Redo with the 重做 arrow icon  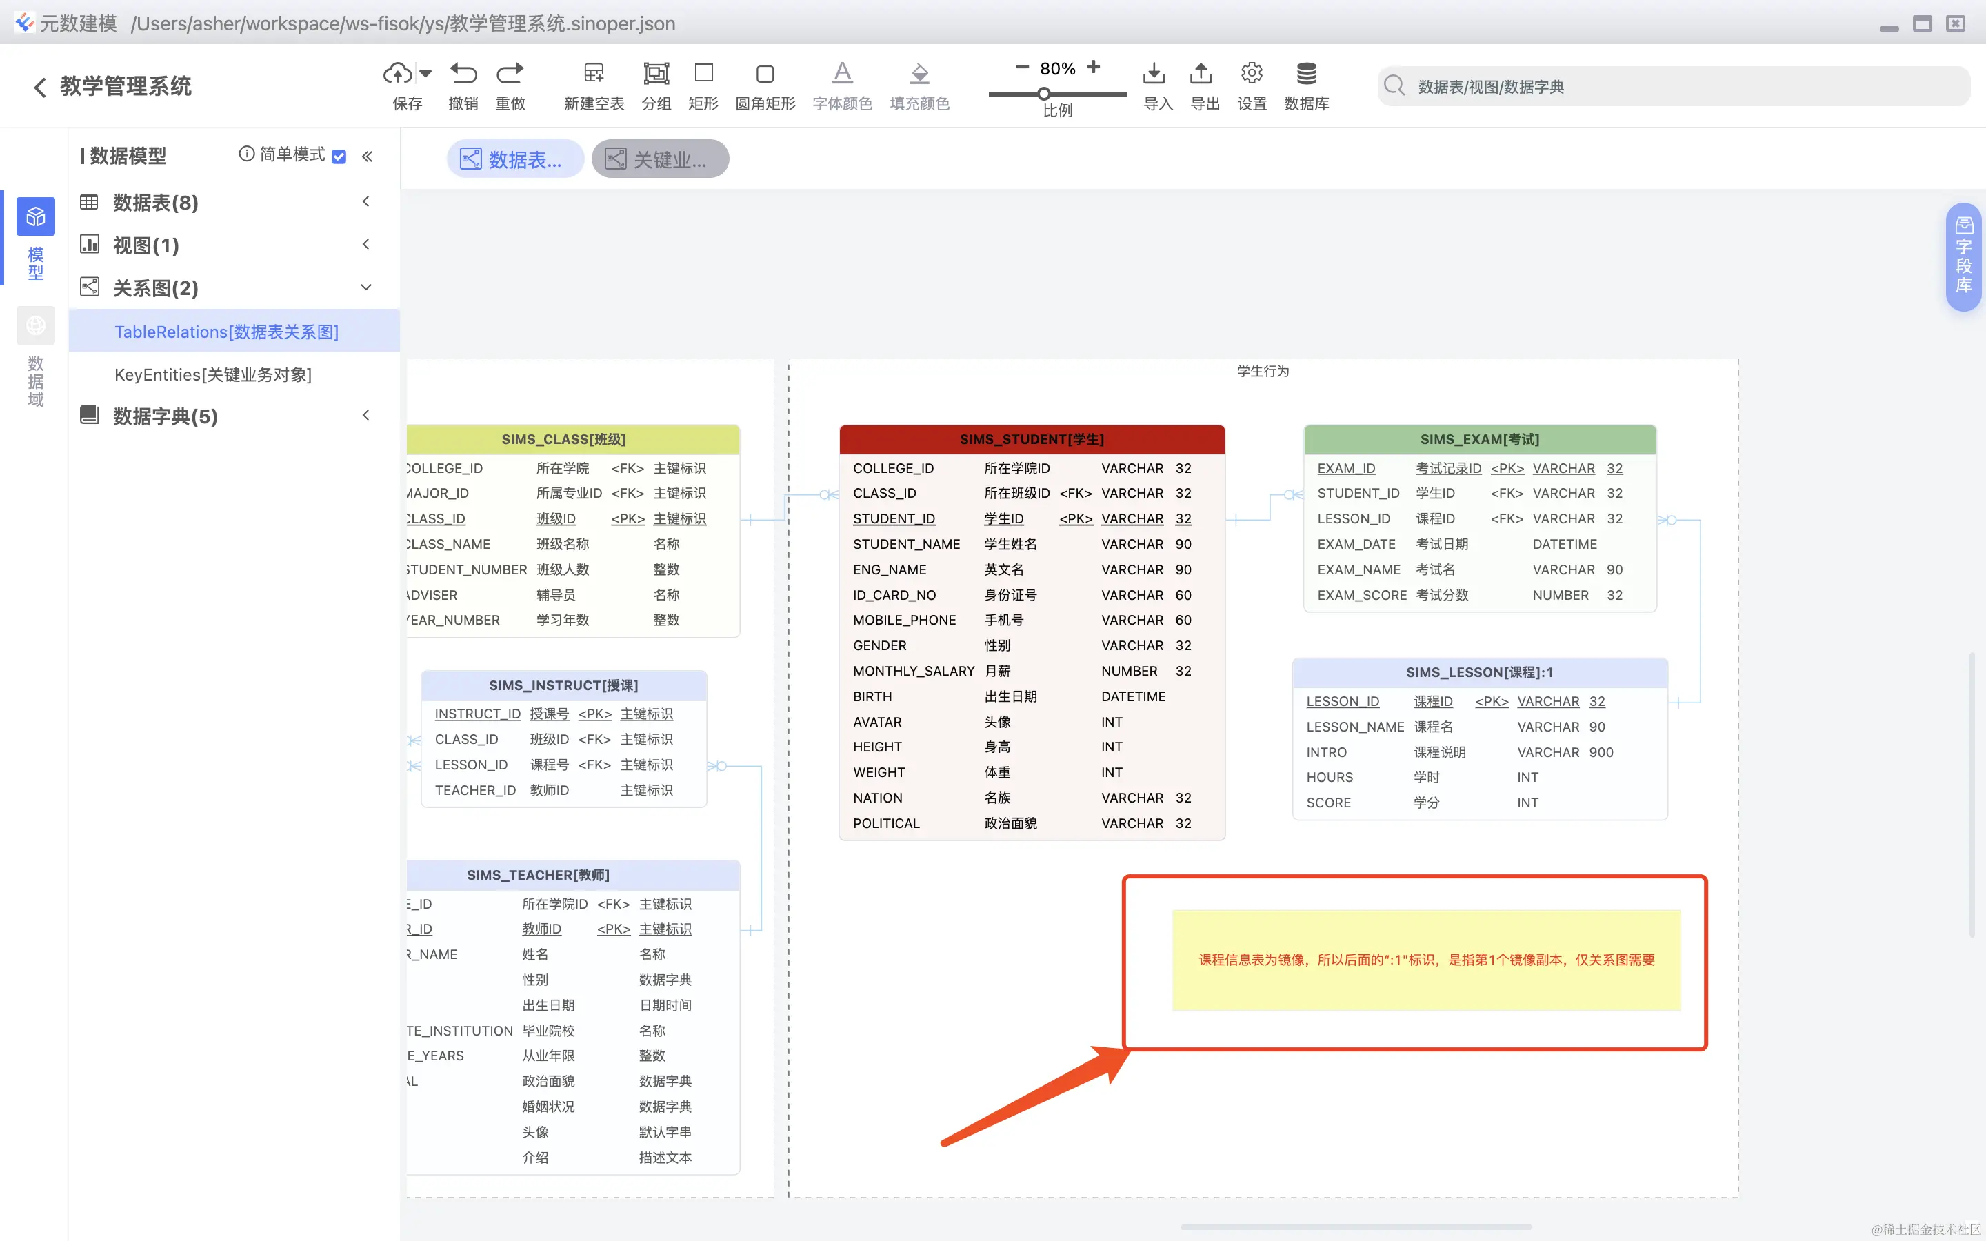510,74
